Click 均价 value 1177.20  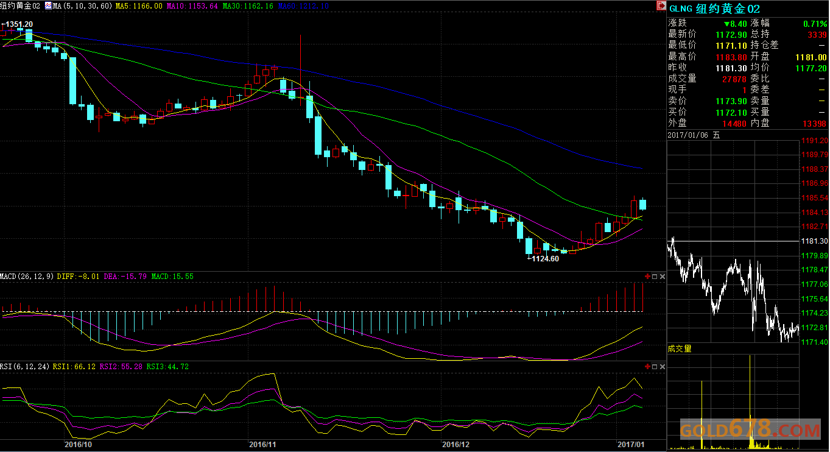pyautogui.click(x=811, y=68)
